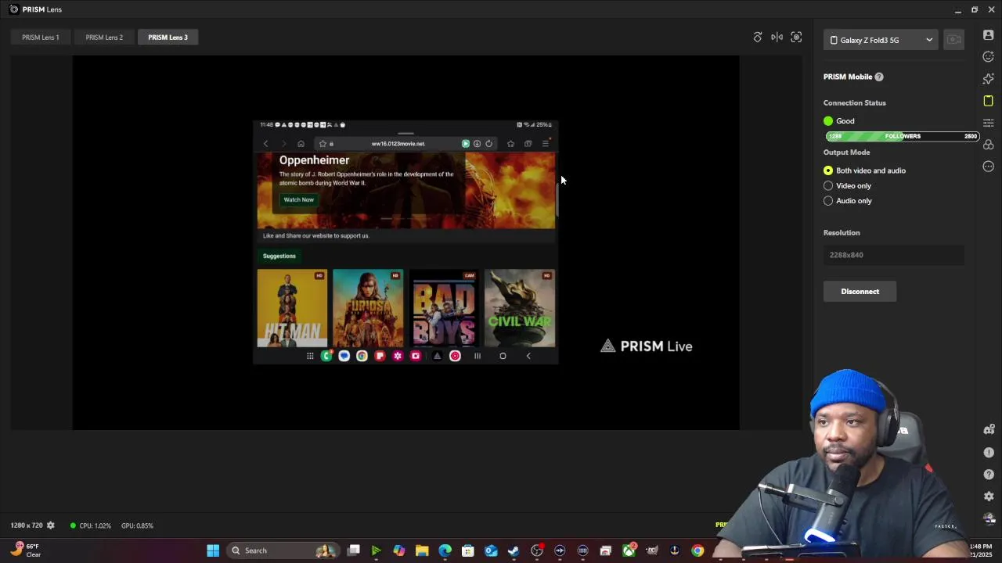Click the phone recent apps navigation button
The height and width of the screenshot is (563, 1002).
pos(477,356)
